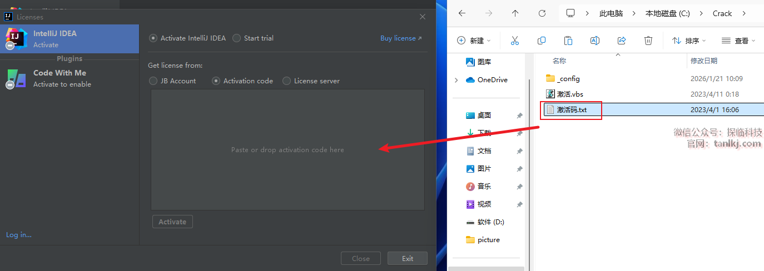Open the 查看 view dropdown
This screenshot has width=764, height=271.
pos(738,41)
